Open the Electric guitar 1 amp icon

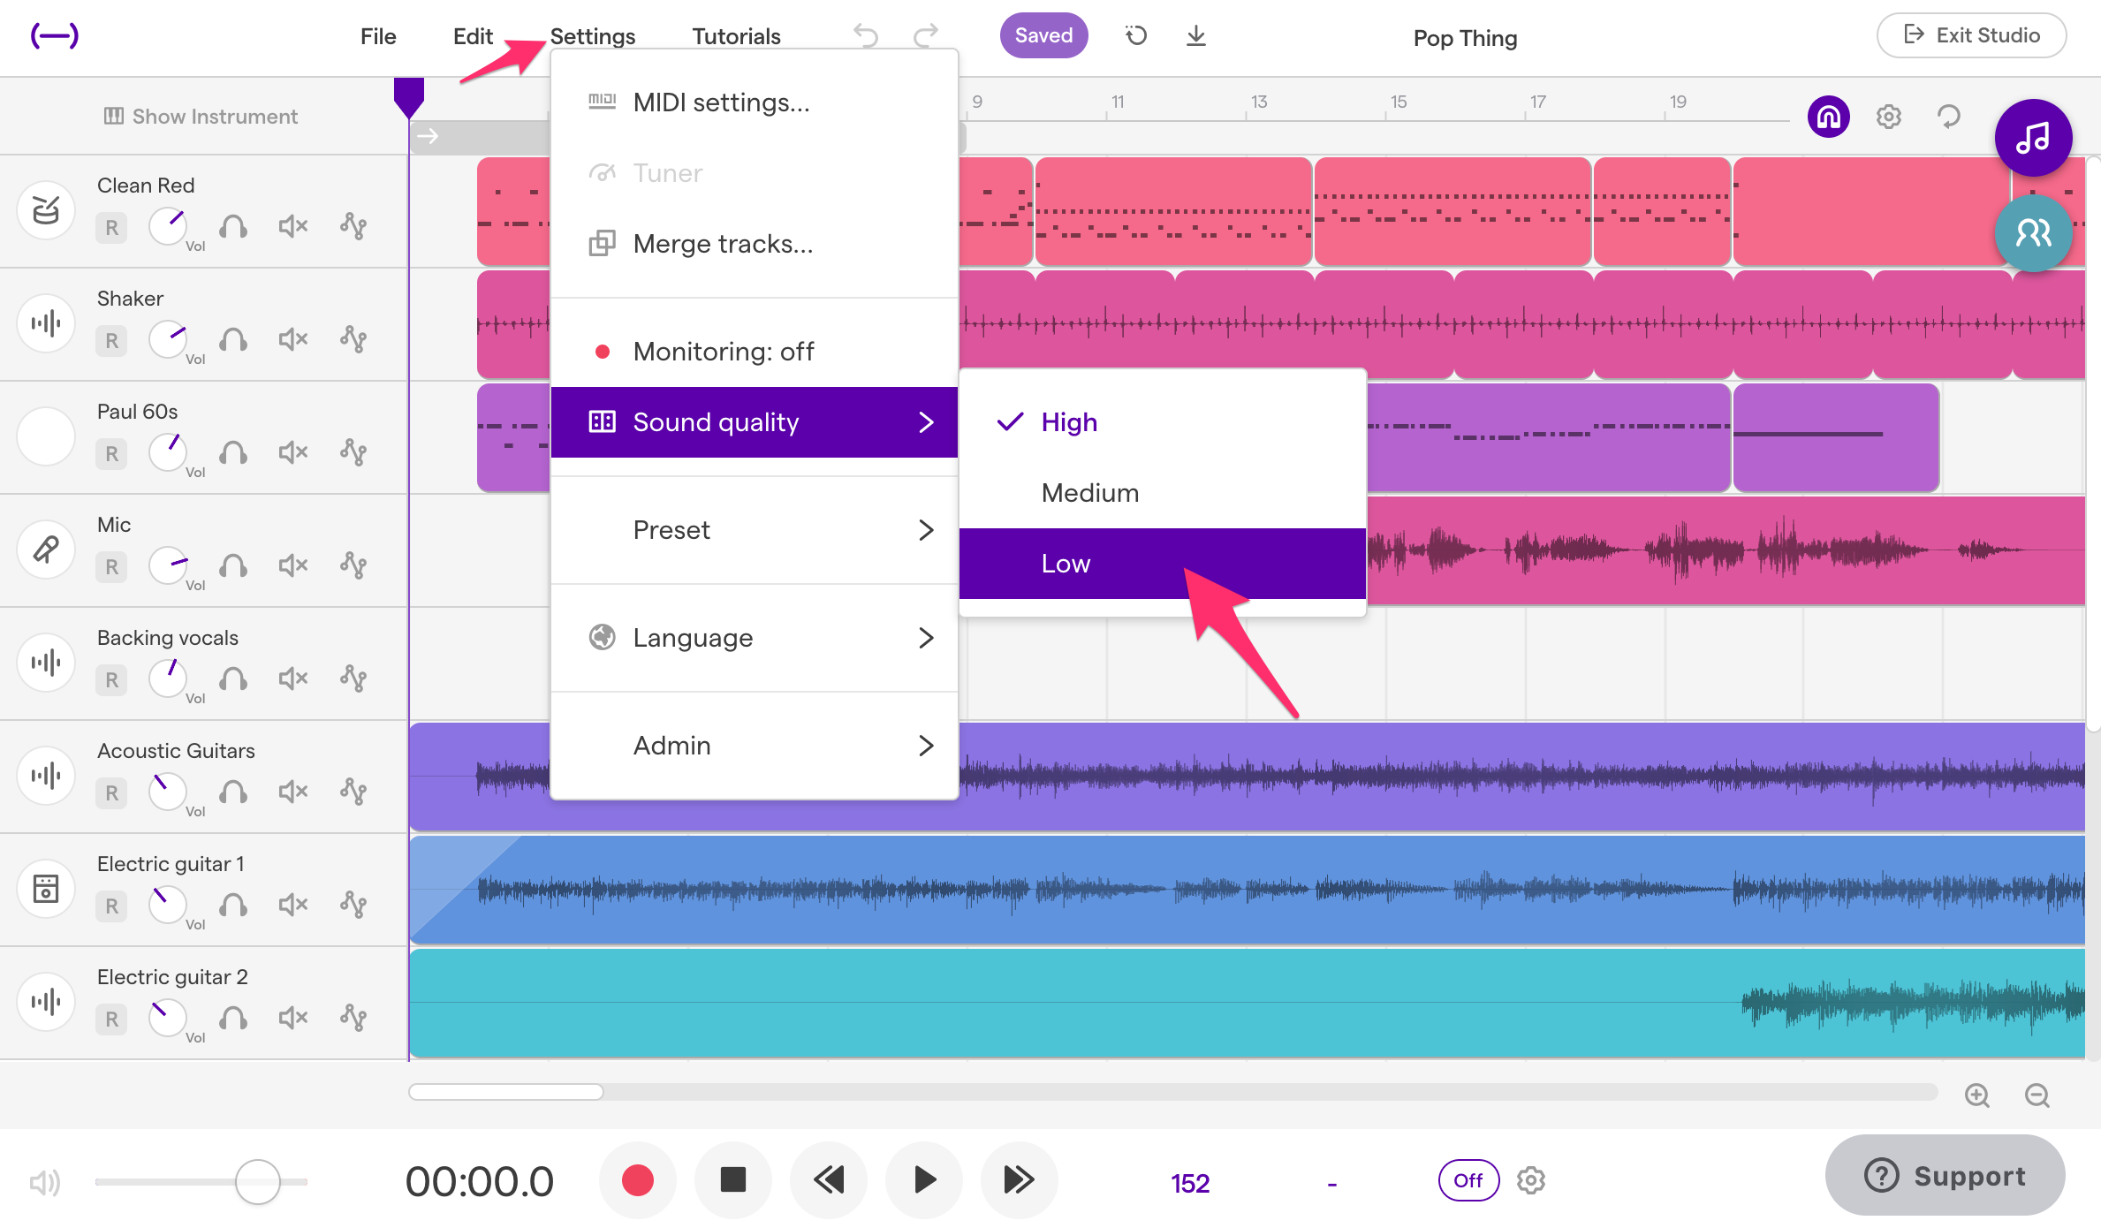[46, 889]
